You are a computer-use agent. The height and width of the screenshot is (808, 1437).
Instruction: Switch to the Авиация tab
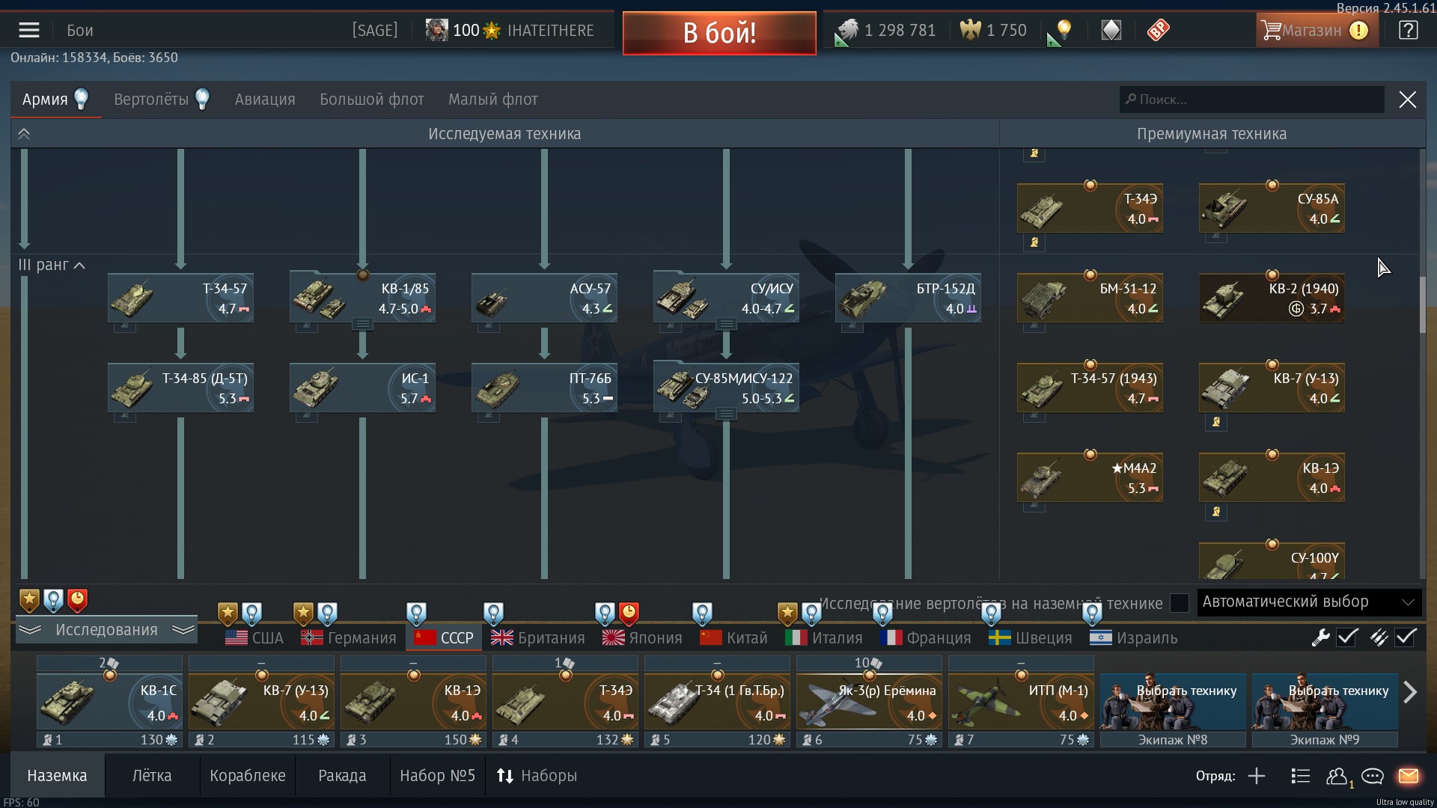click(265, 100)
